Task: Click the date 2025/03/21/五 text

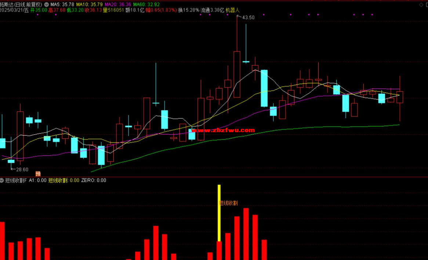Action: click(x=14, y=10)
